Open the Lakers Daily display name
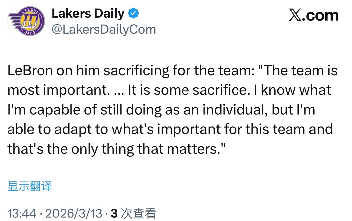This screenshot has height=221, width=352. 88,14
